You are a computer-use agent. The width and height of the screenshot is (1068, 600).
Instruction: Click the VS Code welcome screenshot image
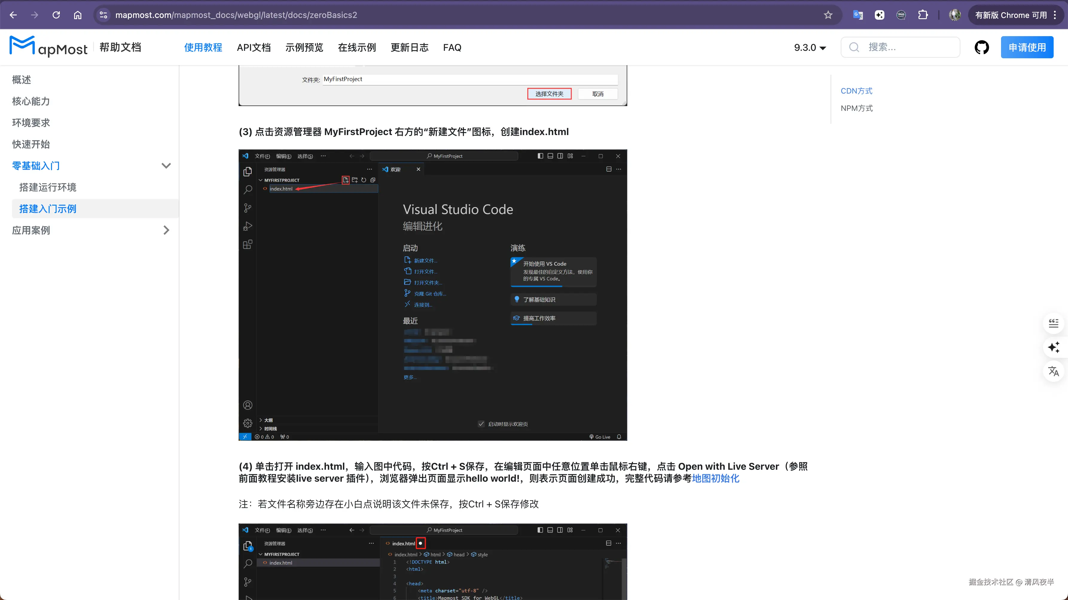432,295
